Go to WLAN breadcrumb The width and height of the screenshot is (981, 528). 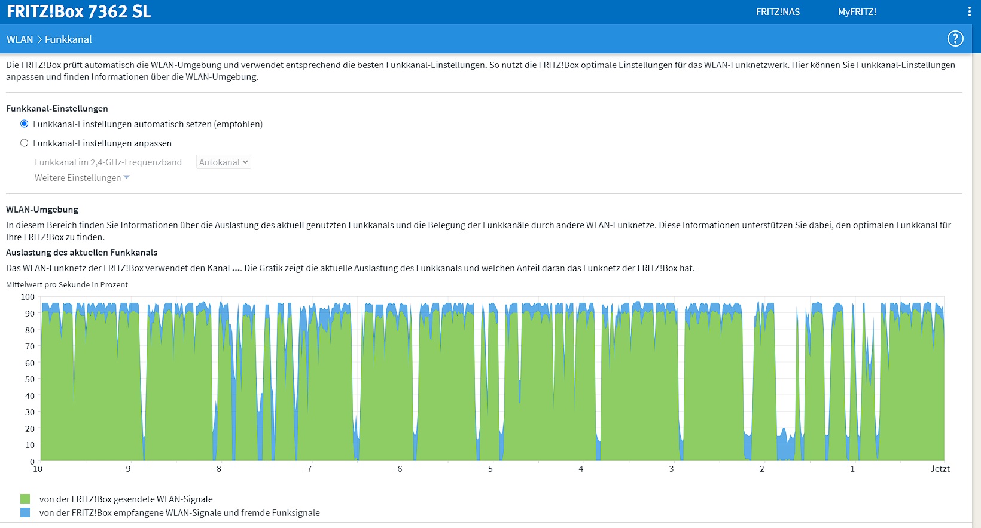click(x=20, y=39)
